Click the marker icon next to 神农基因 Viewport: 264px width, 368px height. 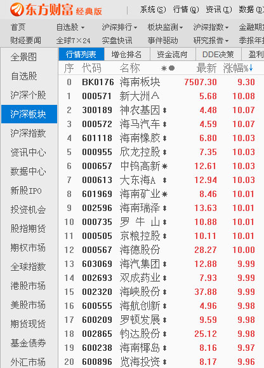click(x=164, y=110)
